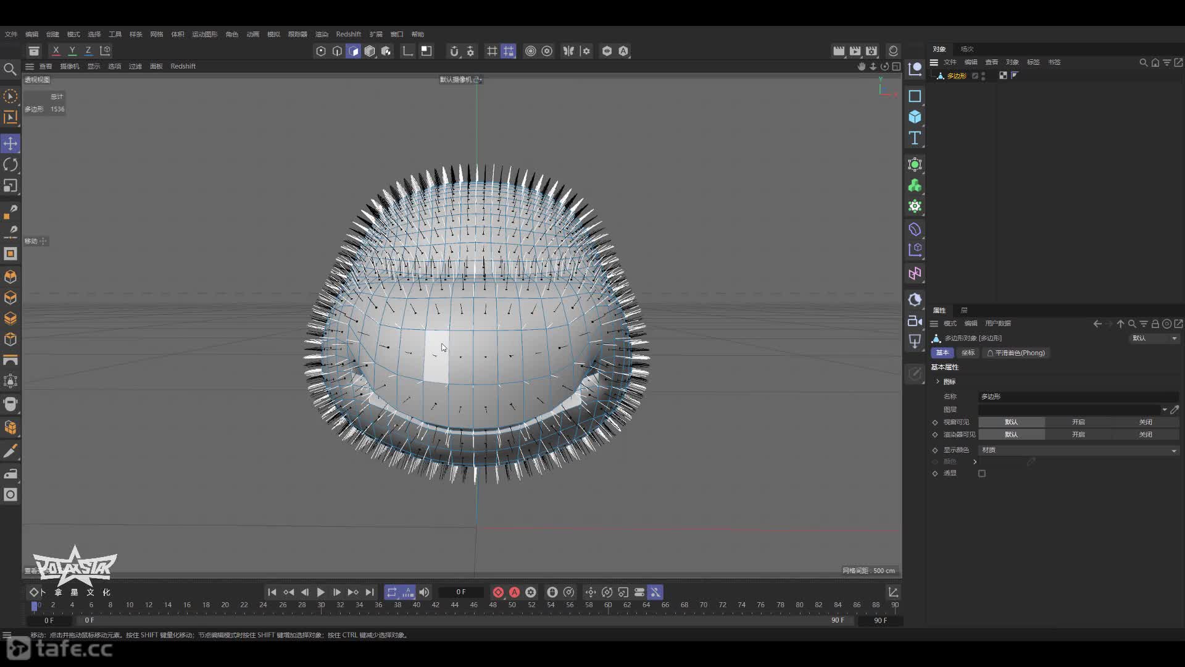Toggle the highlighted workplane grid snap icon

point(508,51)
